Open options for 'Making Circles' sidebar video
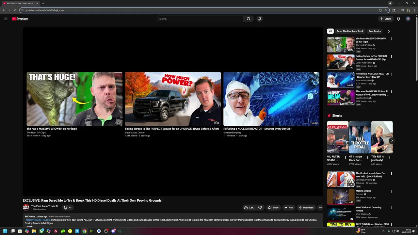This screenshot has height=235, width=418. tap(391, 191)
